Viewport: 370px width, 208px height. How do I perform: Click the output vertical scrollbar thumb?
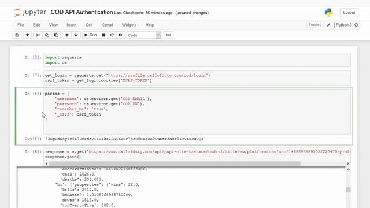[348, 190]
